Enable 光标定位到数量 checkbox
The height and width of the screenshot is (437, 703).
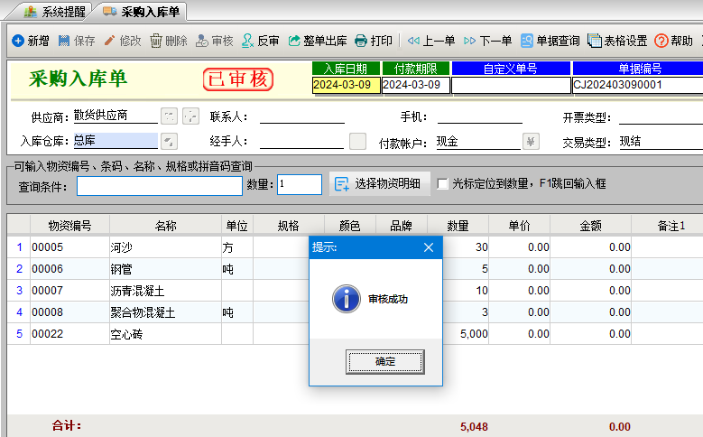442,184
